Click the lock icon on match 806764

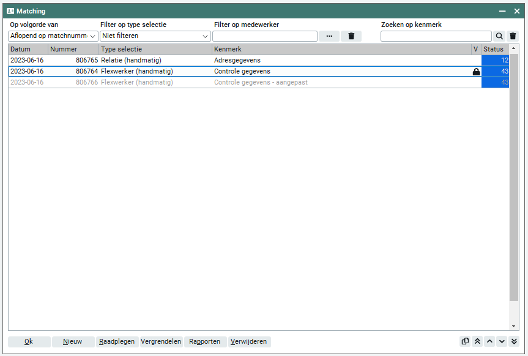[476, 72]
